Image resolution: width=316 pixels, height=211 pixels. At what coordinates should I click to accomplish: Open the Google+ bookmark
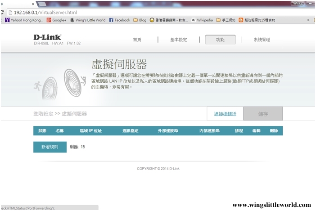tap(56, 20)
